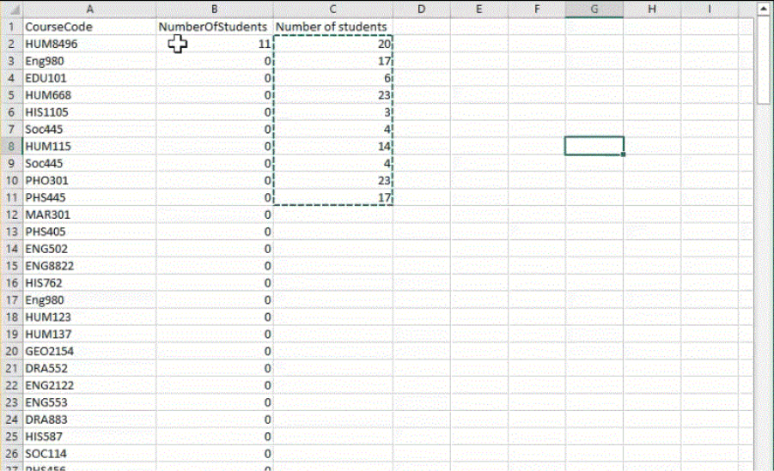Select highlighted column G header
The width and height of the screenshot is (774, 471).
click(x=594, y=9)
